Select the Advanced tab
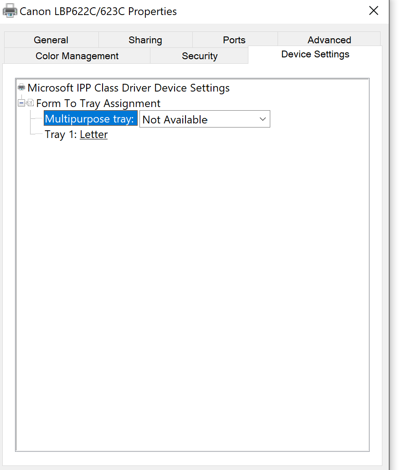The width and height of the screenshot is (412, 470). (x=329, y=40)
